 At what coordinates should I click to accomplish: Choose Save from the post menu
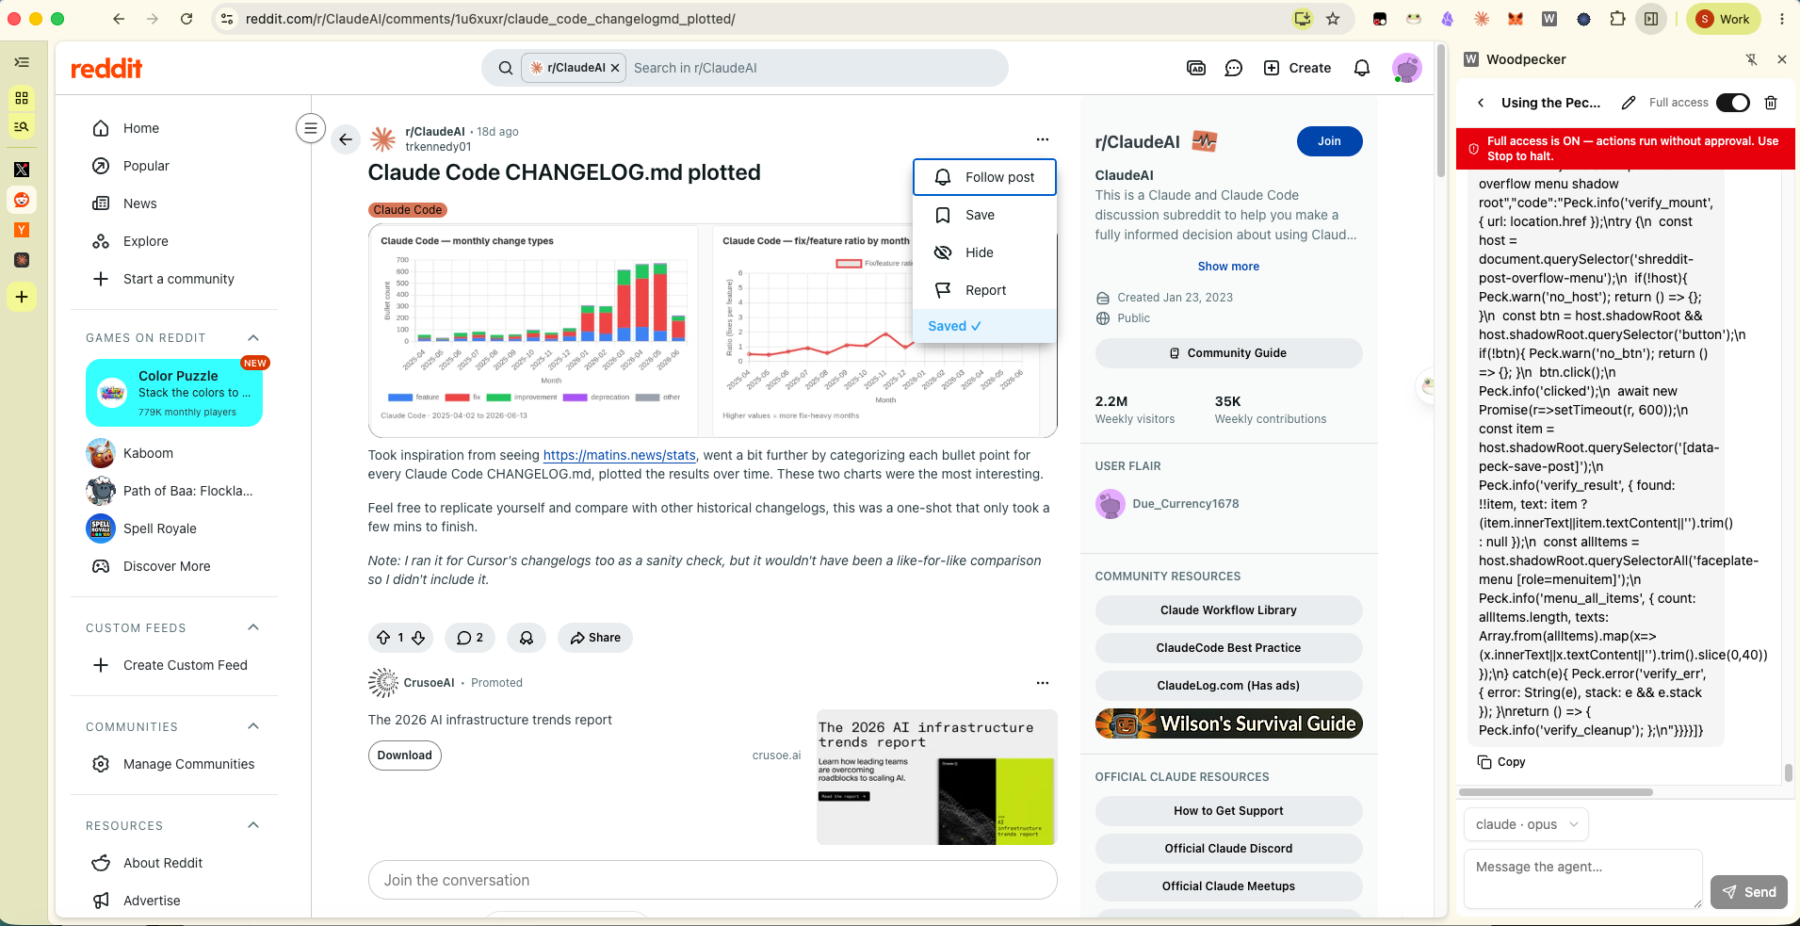(984, 215)
